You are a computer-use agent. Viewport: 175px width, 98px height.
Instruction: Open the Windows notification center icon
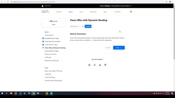(x=172, y=93)
